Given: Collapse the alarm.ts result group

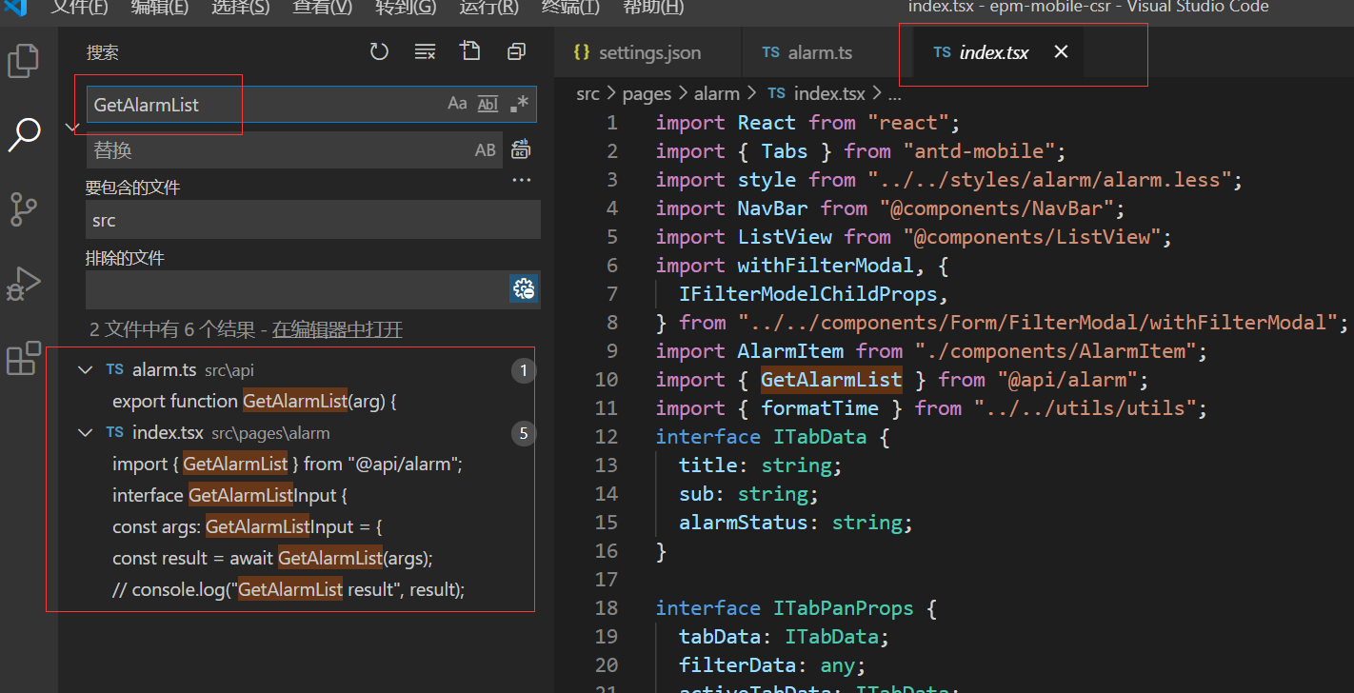Looking at the screenshot, I should point(85,369).
